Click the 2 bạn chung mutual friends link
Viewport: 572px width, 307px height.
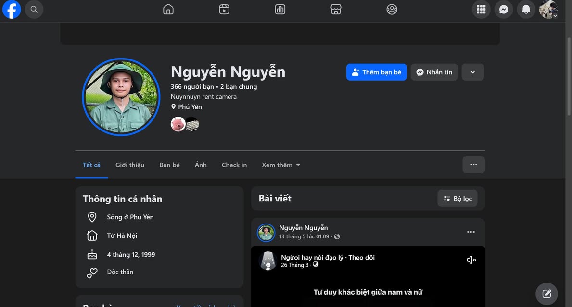coord(239,86)
